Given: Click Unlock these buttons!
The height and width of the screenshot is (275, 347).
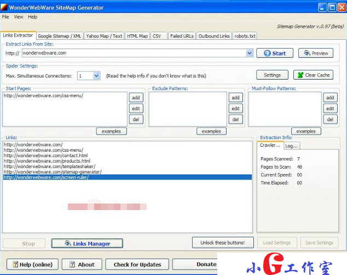Looking at the screenshot, I should [x=223, y=243].
